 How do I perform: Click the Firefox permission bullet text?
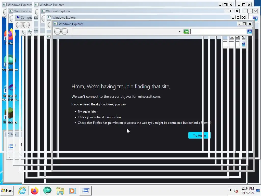145,123
